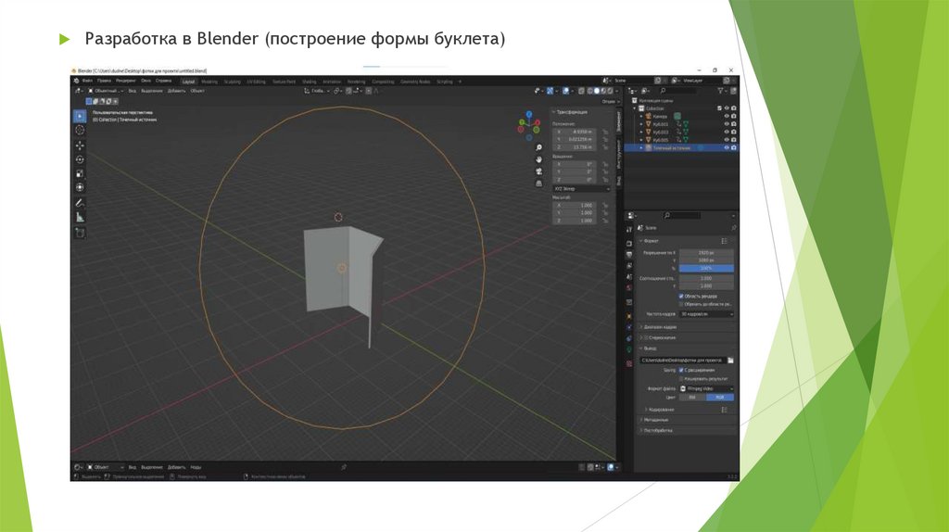Select the RGB color mode button

(720, 398)
